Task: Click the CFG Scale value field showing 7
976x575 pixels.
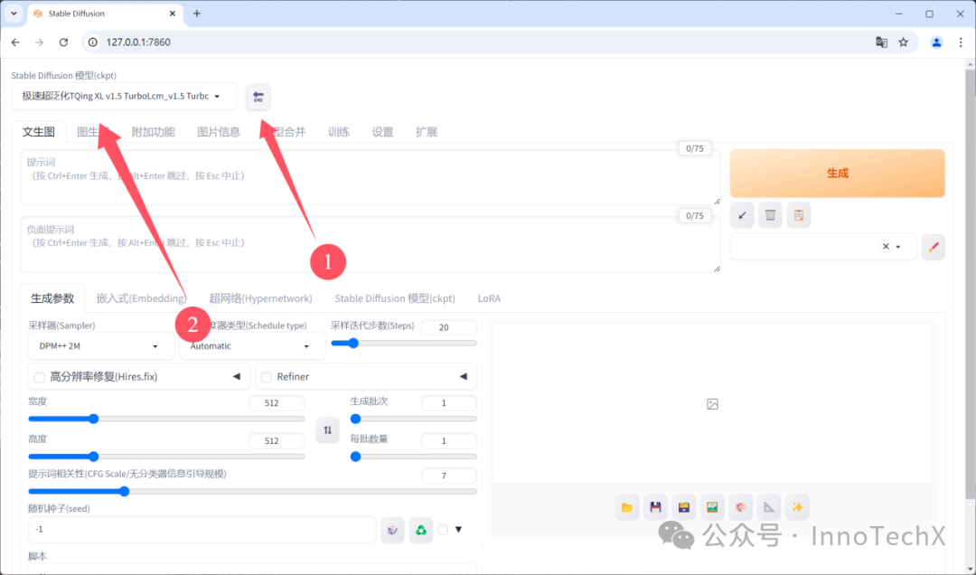Action: pyautogui.click(x=449, y=476)
